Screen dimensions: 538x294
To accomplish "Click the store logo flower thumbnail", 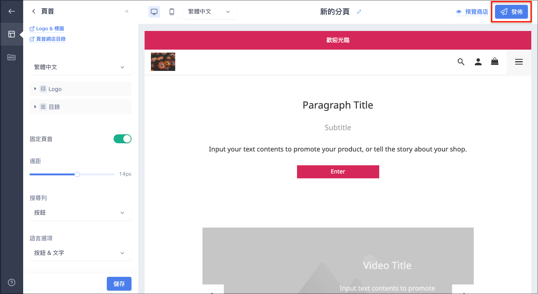I will (163, 62).
